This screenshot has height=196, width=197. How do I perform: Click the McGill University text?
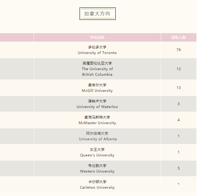point(97,91)
